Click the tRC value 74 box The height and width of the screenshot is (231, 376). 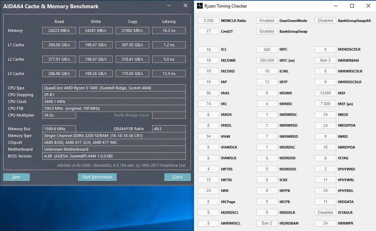tap(208, 104)
